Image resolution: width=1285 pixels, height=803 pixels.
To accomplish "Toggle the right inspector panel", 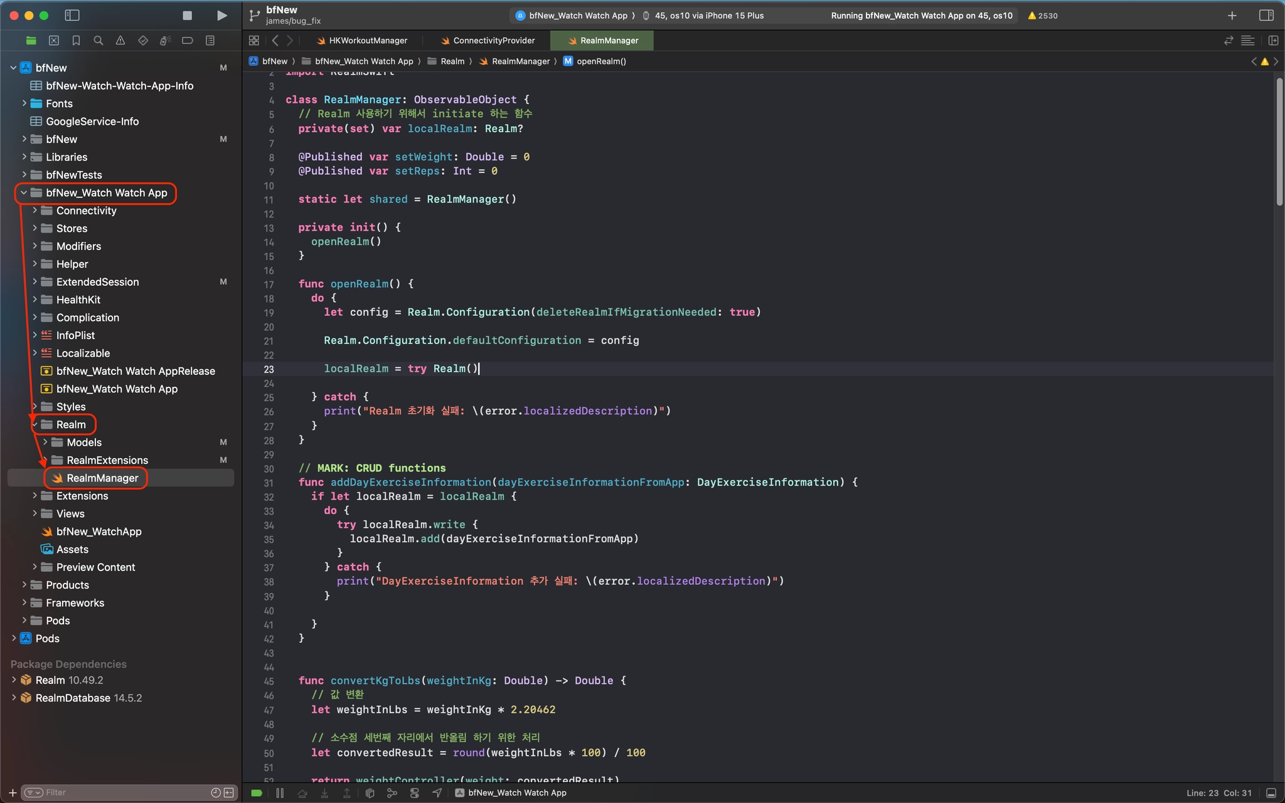I will [x=1266, y=16].
